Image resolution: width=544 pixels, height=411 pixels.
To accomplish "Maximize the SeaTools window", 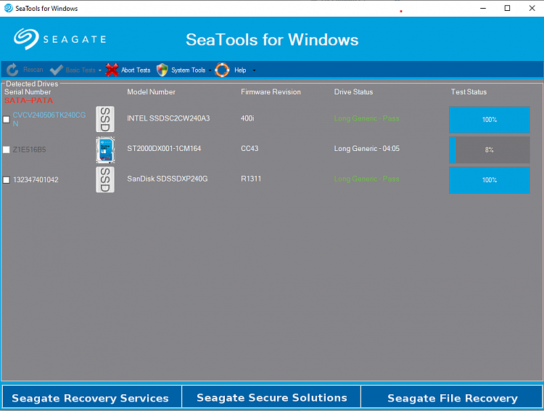I will pyautogui.click(x=507, y=8).
